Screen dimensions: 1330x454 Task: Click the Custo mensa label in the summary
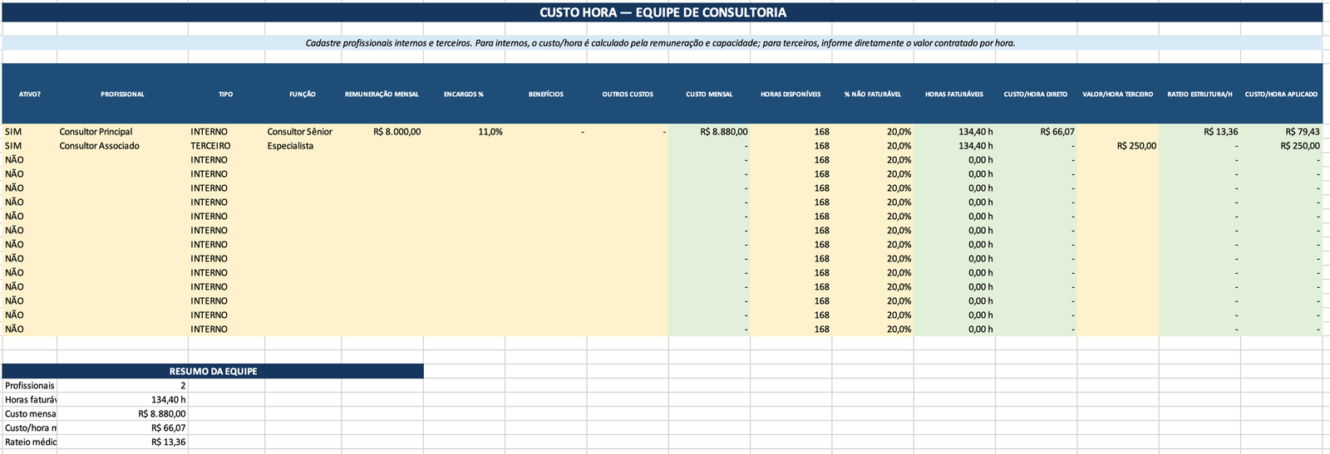click(30, 414)
